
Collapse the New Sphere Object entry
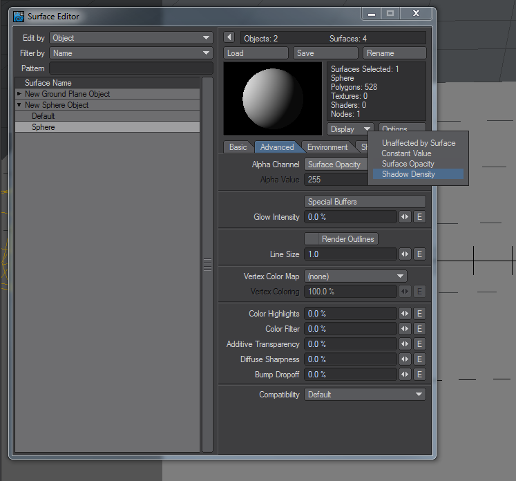click(x=19, y=105)
